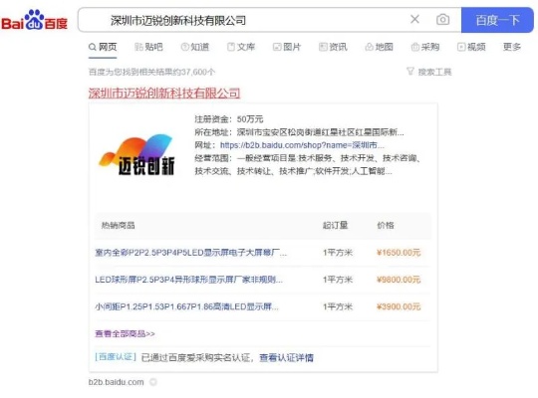Go to the 资讯 tab
The image size is (538, 398).
tap(333, 47)
